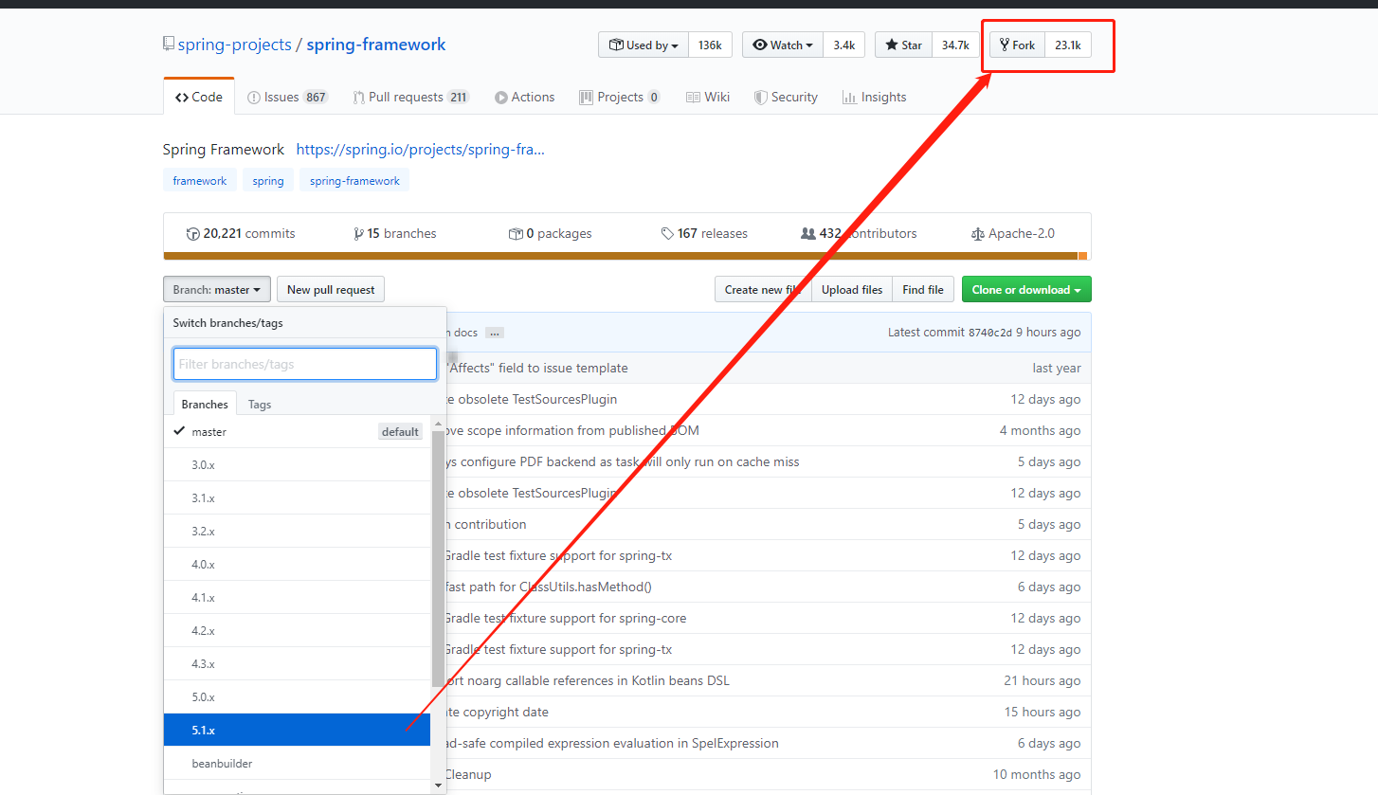Select the 3.2.x branch
This screenshot has height=795, width=1378.
coord(298,531)
